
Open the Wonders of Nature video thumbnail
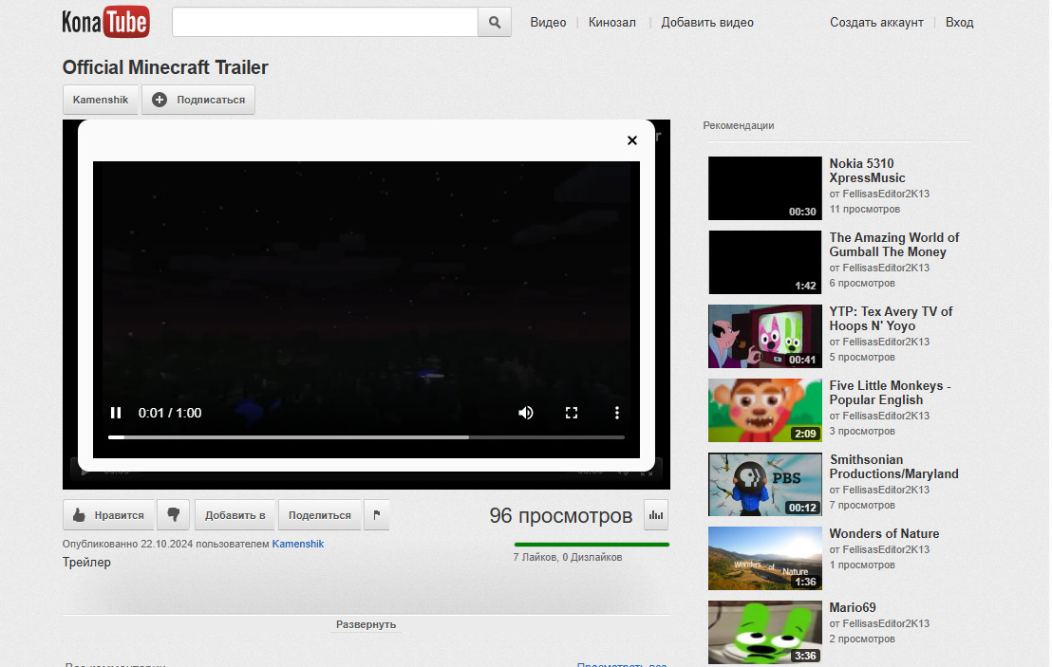click(765, 558)
